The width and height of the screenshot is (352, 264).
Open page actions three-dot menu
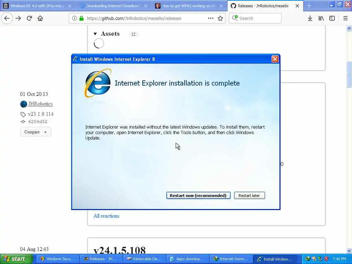click(211, 18)
